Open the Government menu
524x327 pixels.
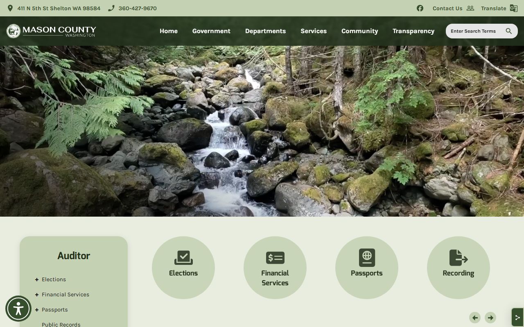(x=211, y=31)
